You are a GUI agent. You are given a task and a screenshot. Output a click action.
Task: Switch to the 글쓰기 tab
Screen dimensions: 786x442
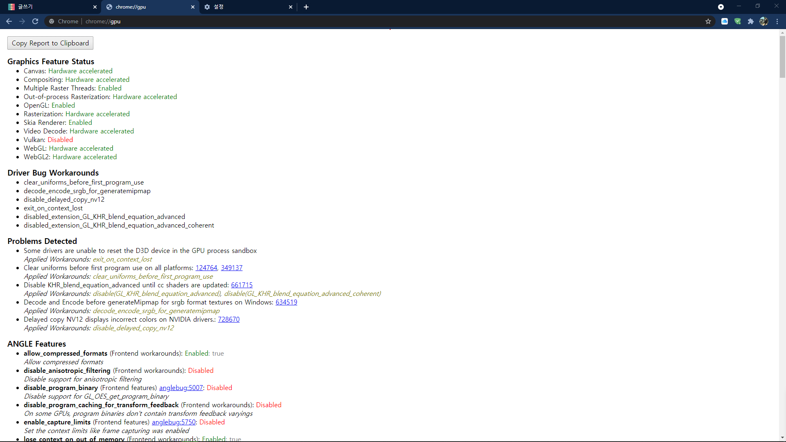49,7
